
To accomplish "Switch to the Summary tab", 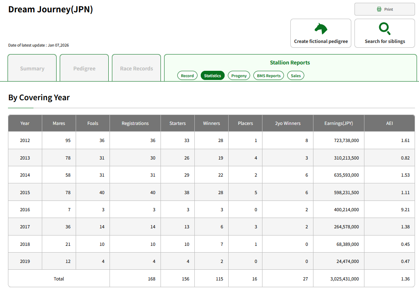I will point(32,68).
